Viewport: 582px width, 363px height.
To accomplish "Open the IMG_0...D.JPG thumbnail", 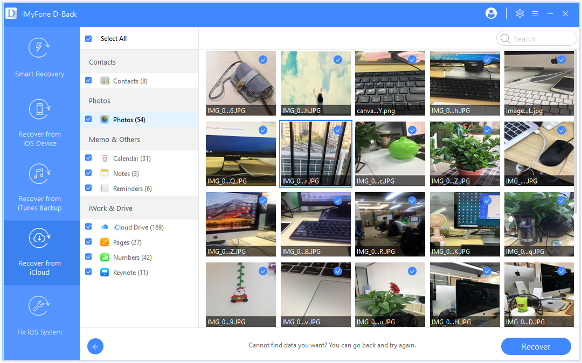I will (x=539, y=295).
